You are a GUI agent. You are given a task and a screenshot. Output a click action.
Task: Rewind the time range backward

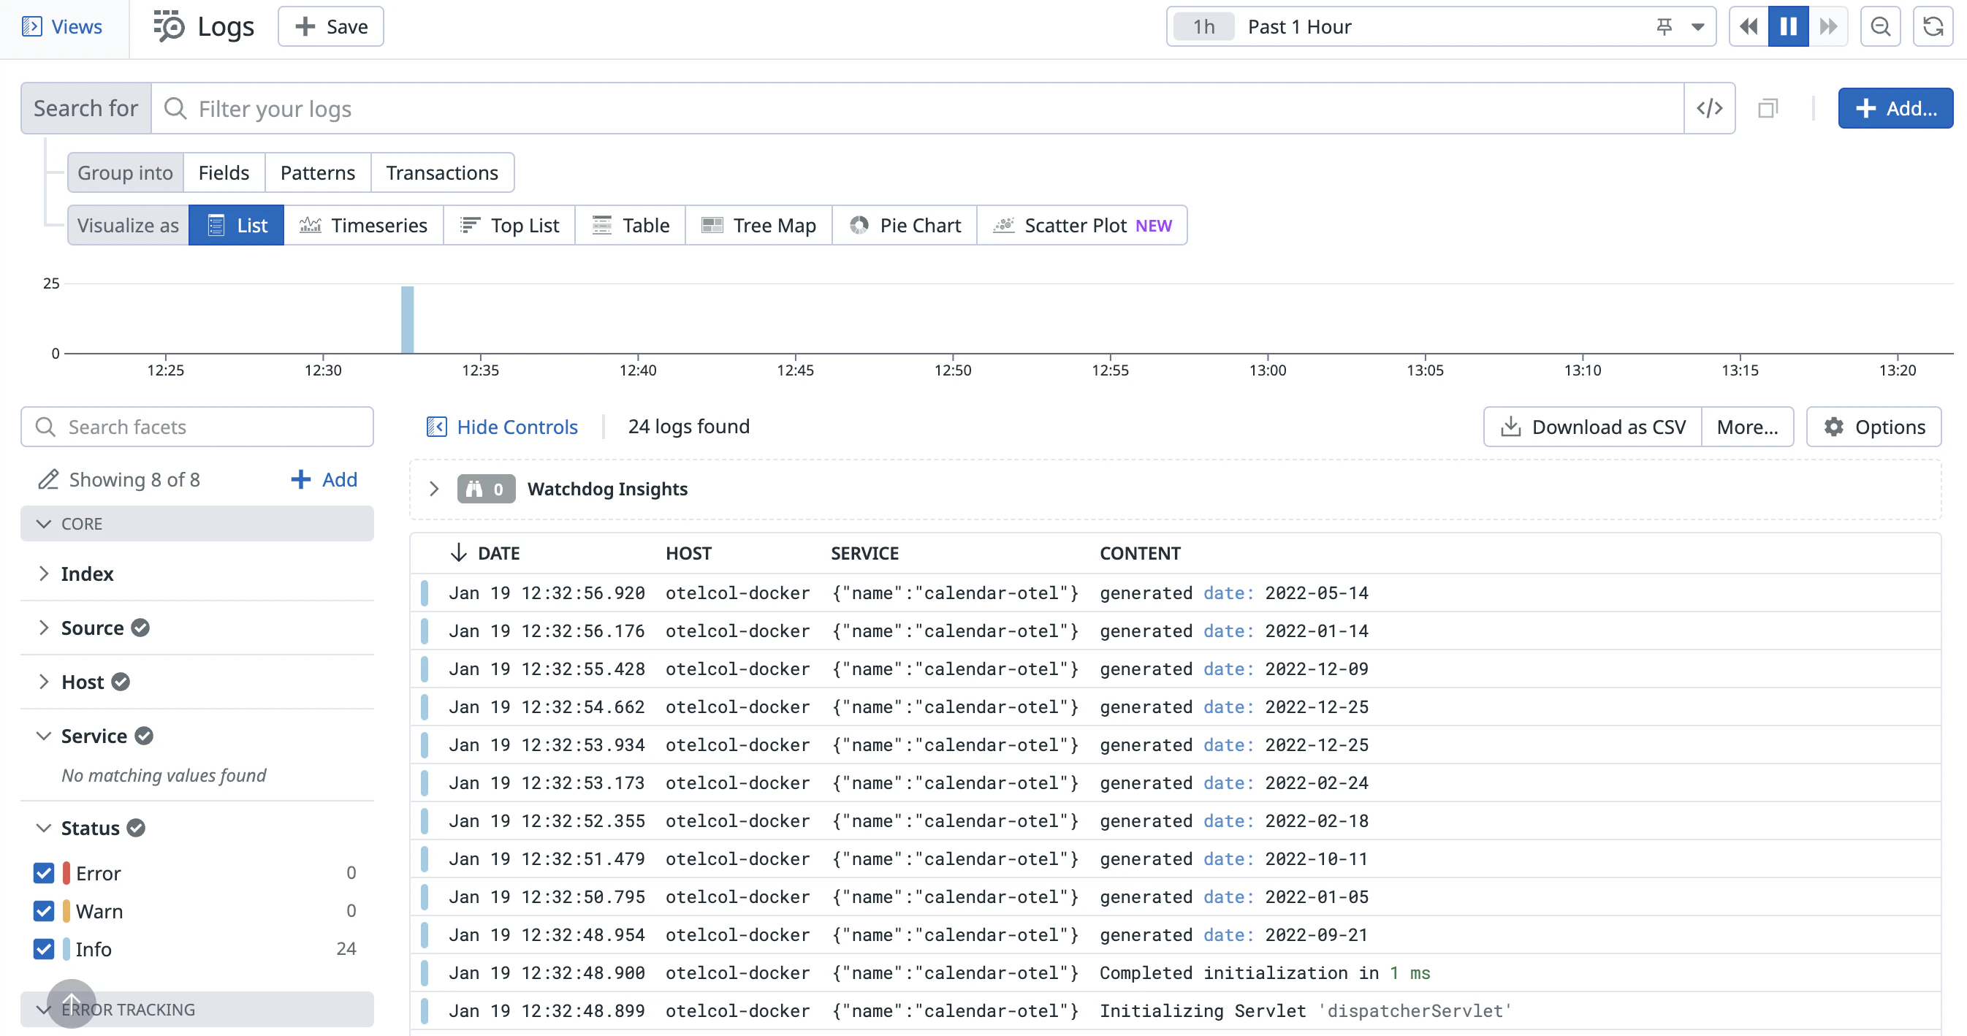pos(1749,27)
